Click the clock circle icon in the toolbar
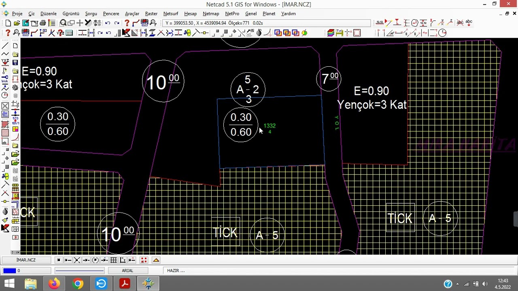This screenshot has width=518, height=291. point(442,33)
